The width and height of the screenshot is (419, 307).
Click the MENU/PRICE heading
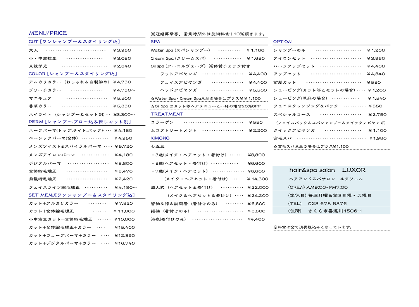48,33
